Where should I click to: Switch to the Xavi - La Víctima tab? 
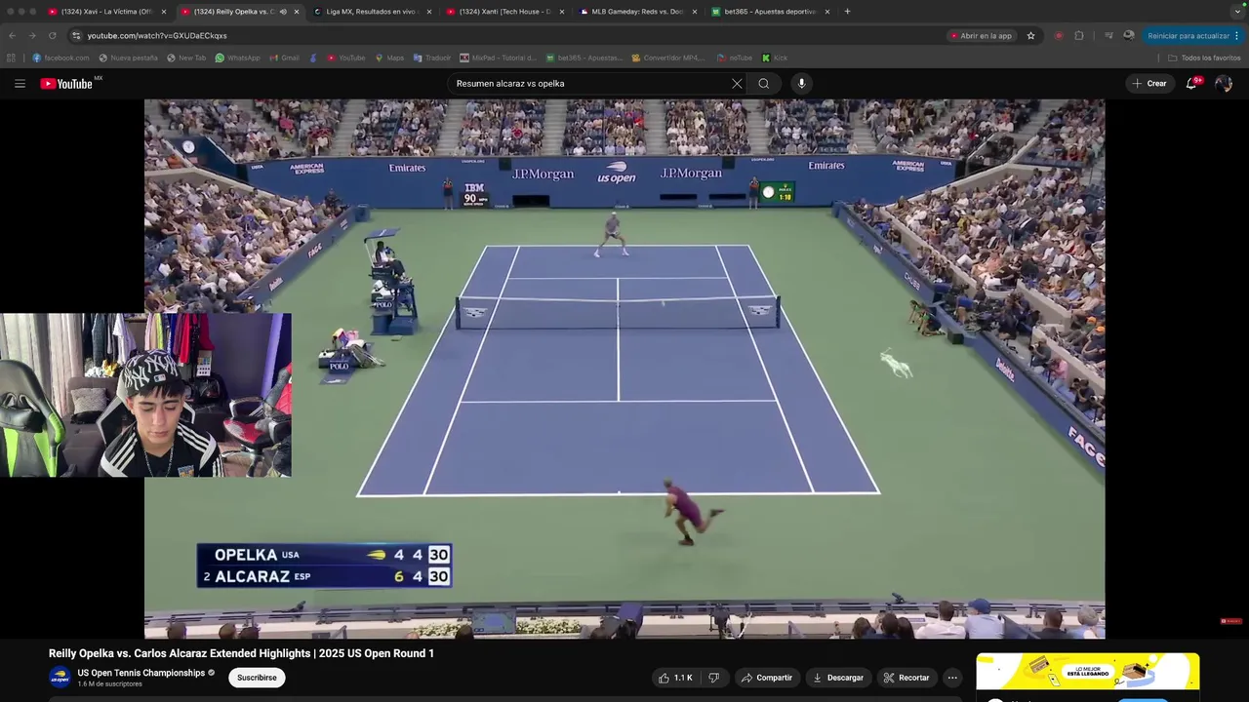tap(107, 12)
